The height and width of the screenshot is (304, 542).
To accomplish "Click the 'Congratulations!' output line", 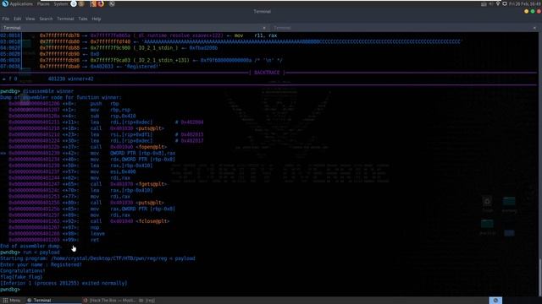I will coord(23,271).
